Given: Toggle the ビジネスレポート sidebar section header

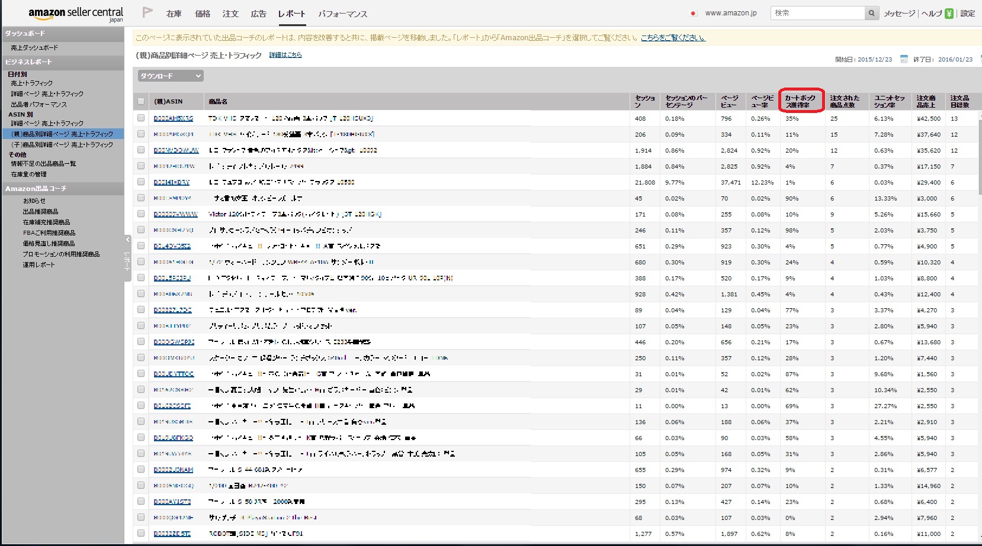Looking at the screenshot, I should 62,62.
